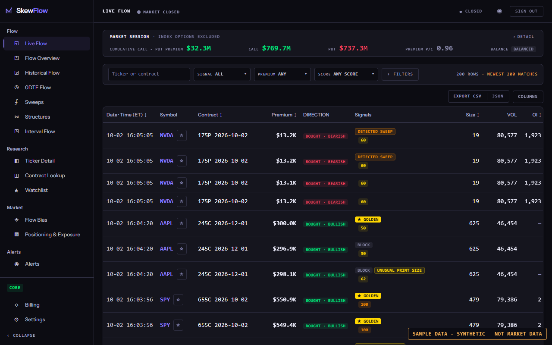552x345 pixels.
Task: Click the Structures bowtie icon
Action: coord(16,117)
